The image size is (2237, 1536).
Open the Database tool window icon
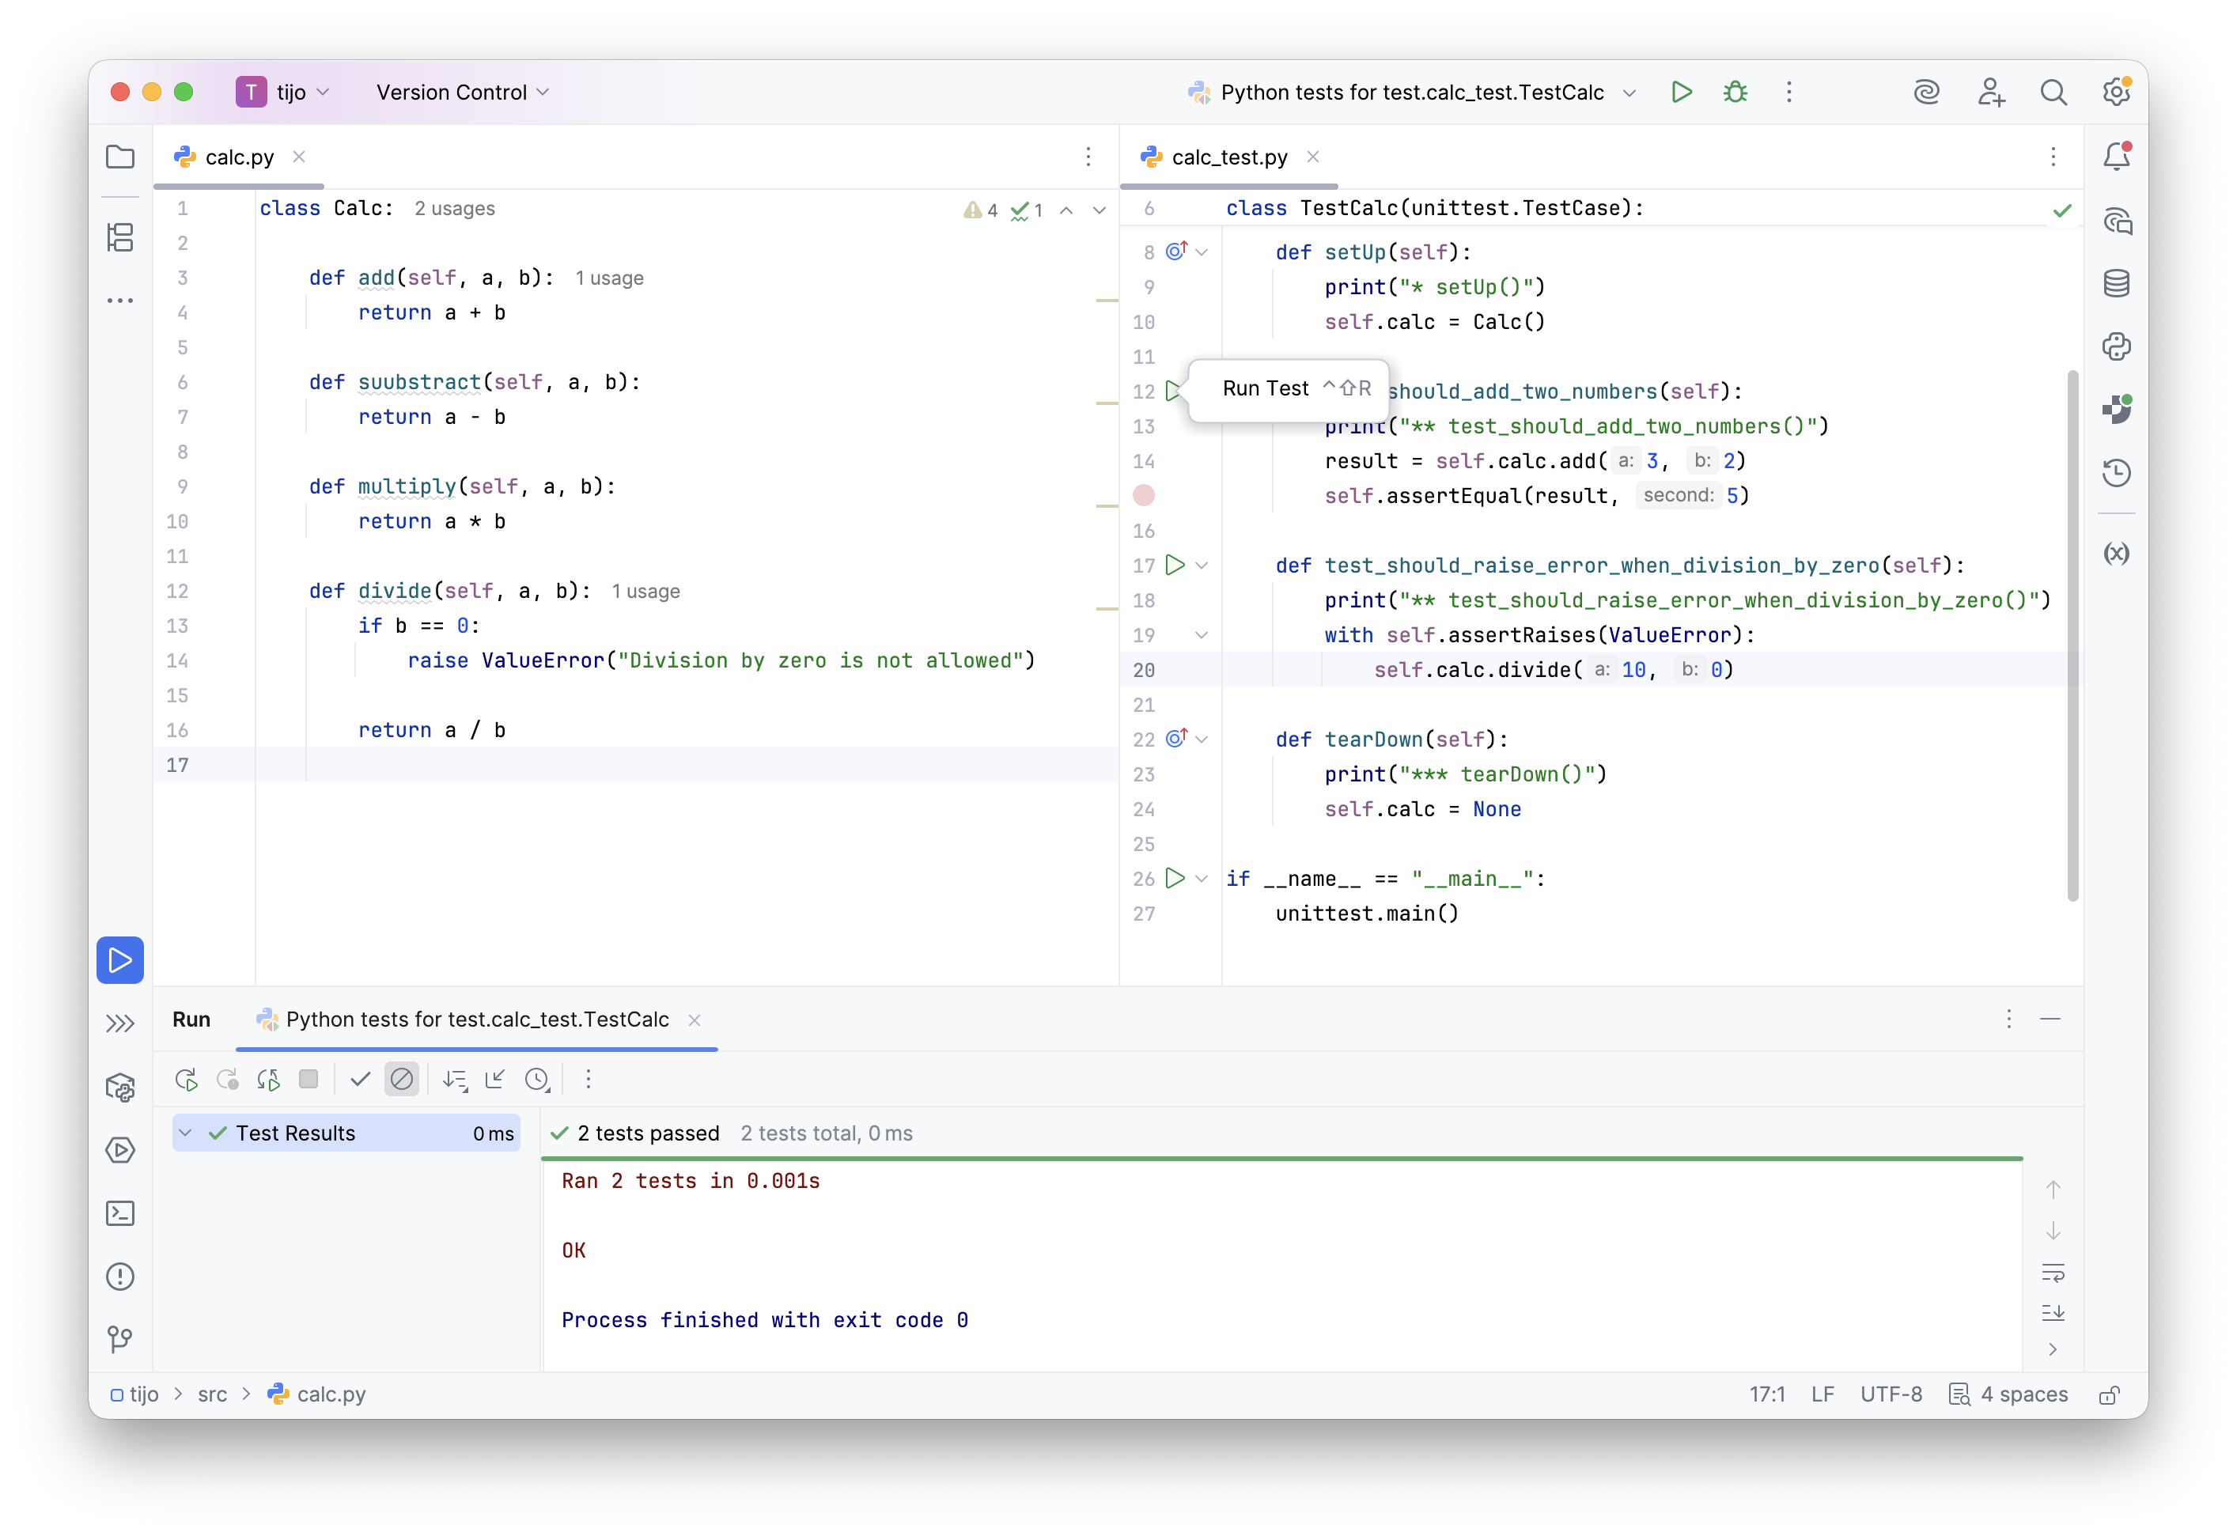2116,284
